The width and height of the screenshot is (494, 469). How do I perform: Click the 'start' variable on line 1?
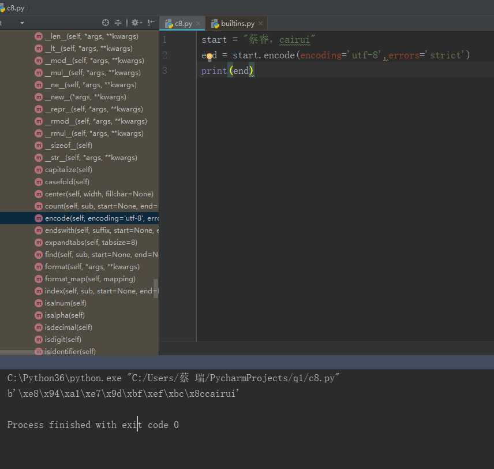(214, 40)
